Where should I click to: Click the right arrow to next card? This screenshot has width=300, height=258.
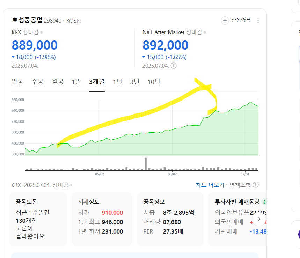pyautogui.click(x=259, y=219)
